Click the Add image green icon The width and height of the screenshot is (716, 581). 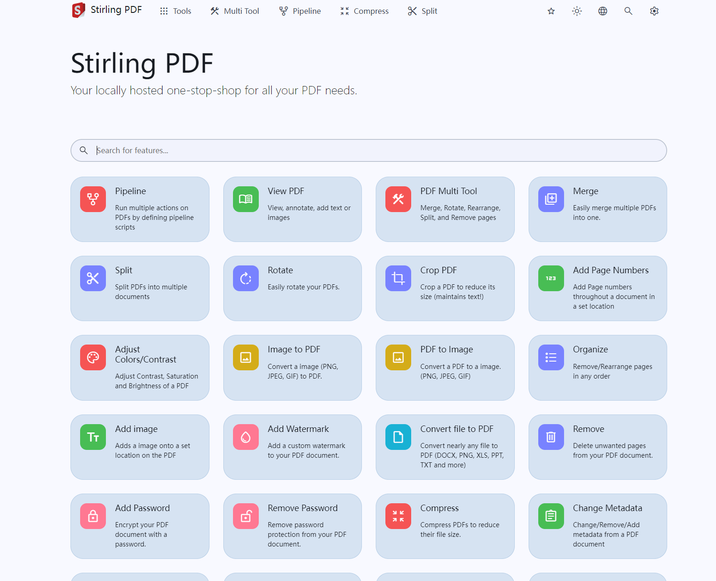click(x=93, y=437)
